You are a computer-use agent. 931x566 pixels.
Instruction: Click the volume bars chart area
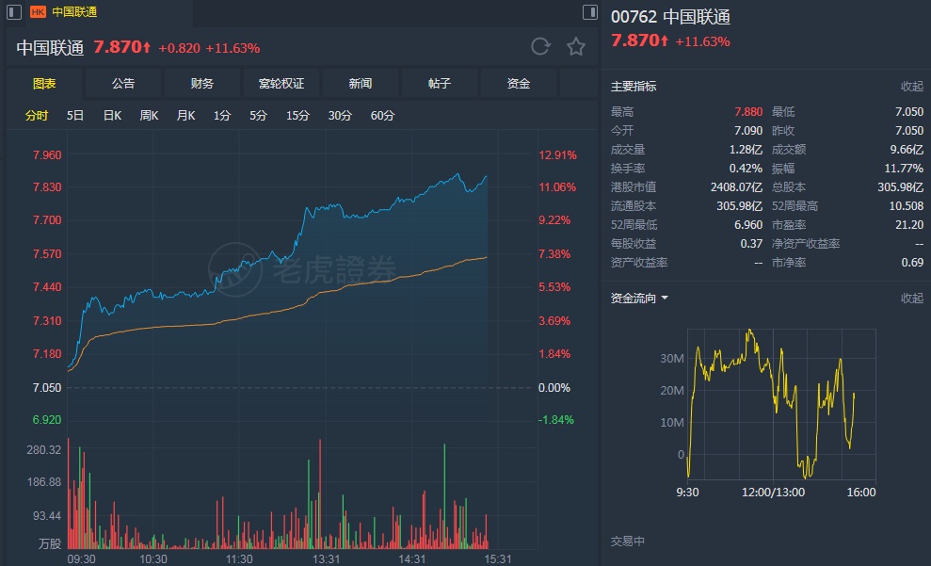[278, 494]
